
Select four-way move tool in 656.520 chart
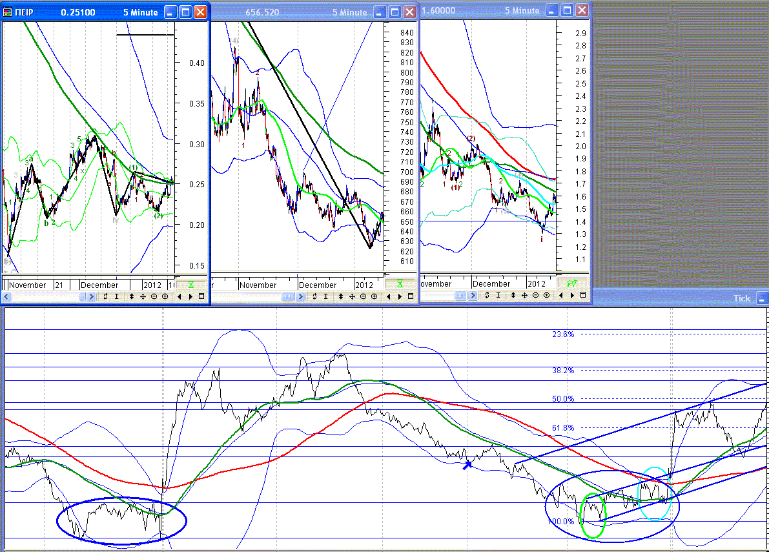tap(352, 296)
